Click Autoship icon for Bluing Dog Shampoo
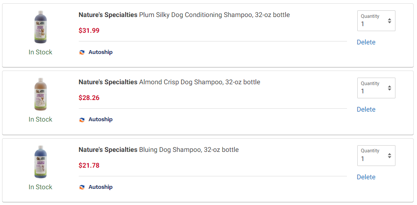 point(82,187)
